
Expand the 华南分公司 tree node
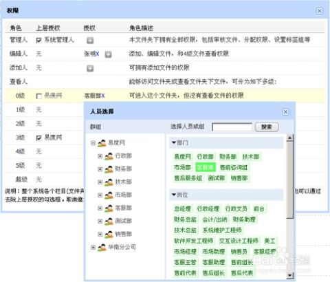(93, 248)
